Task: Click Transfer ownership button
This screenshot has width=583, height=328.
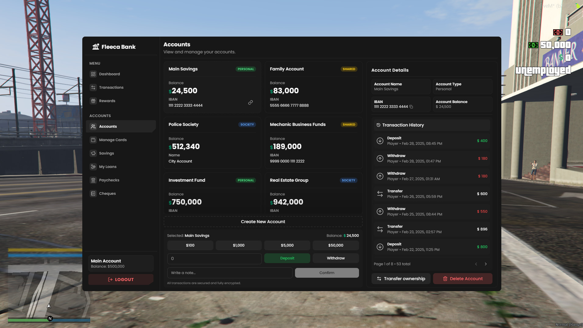Action: point(401,279)
